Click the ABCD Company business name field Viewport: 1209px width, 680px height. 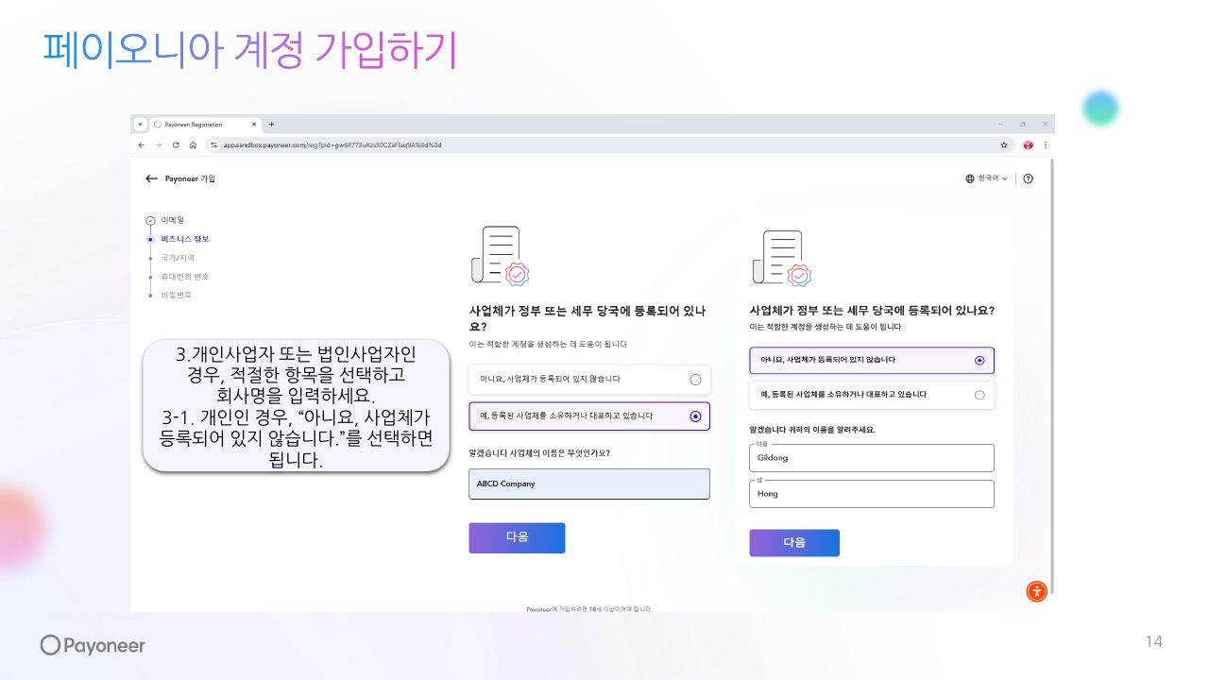589,484
